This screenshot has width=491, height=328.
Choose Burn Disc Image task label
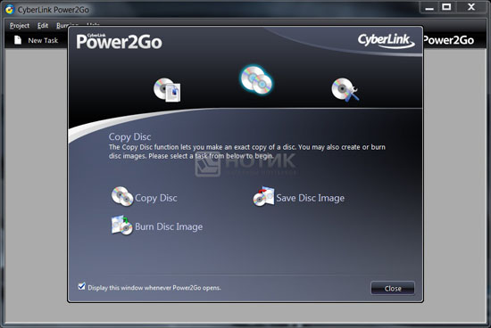tap(169, 226)
